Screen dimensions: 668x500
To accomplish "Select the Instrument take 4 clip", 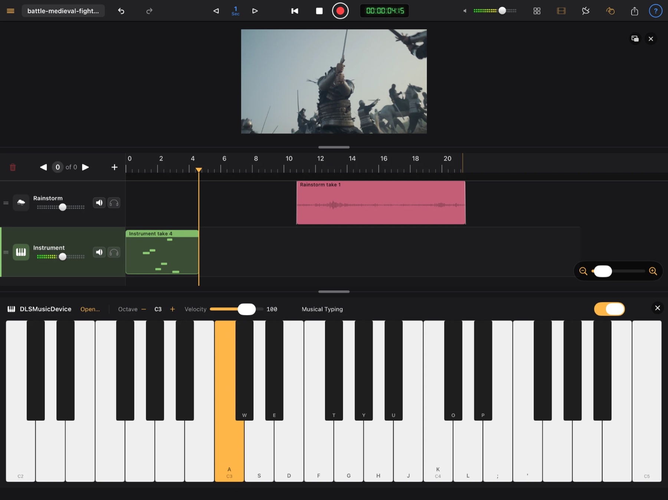I will [162, 252].
